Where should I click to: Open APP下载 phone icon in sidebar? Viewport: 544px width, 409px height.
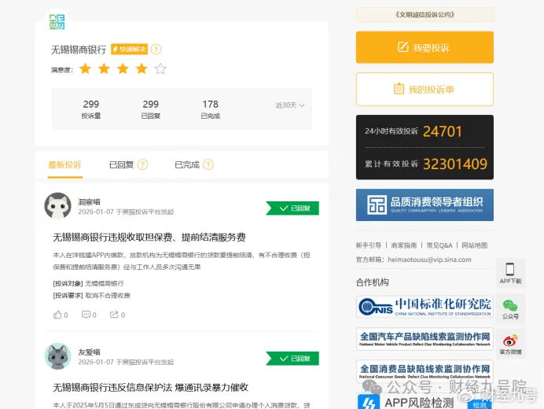pyautogui.click(x=510, y=272)
